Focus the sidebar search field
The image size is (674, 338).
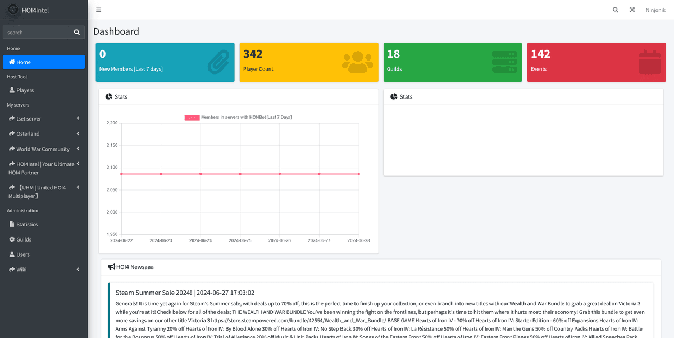click(x=36, y=33)
